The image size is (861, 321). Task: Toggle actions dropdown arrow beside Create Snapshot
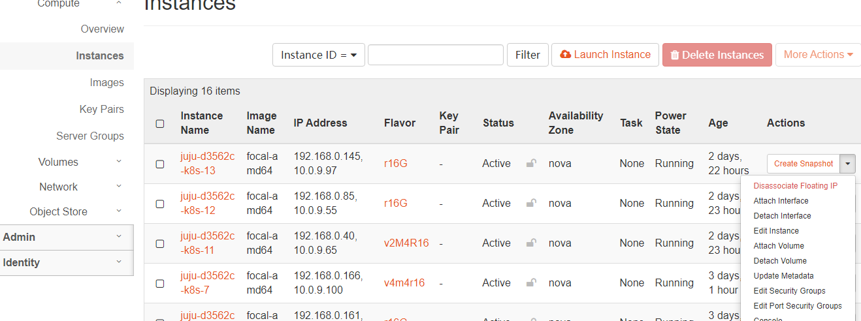point(848,164)
